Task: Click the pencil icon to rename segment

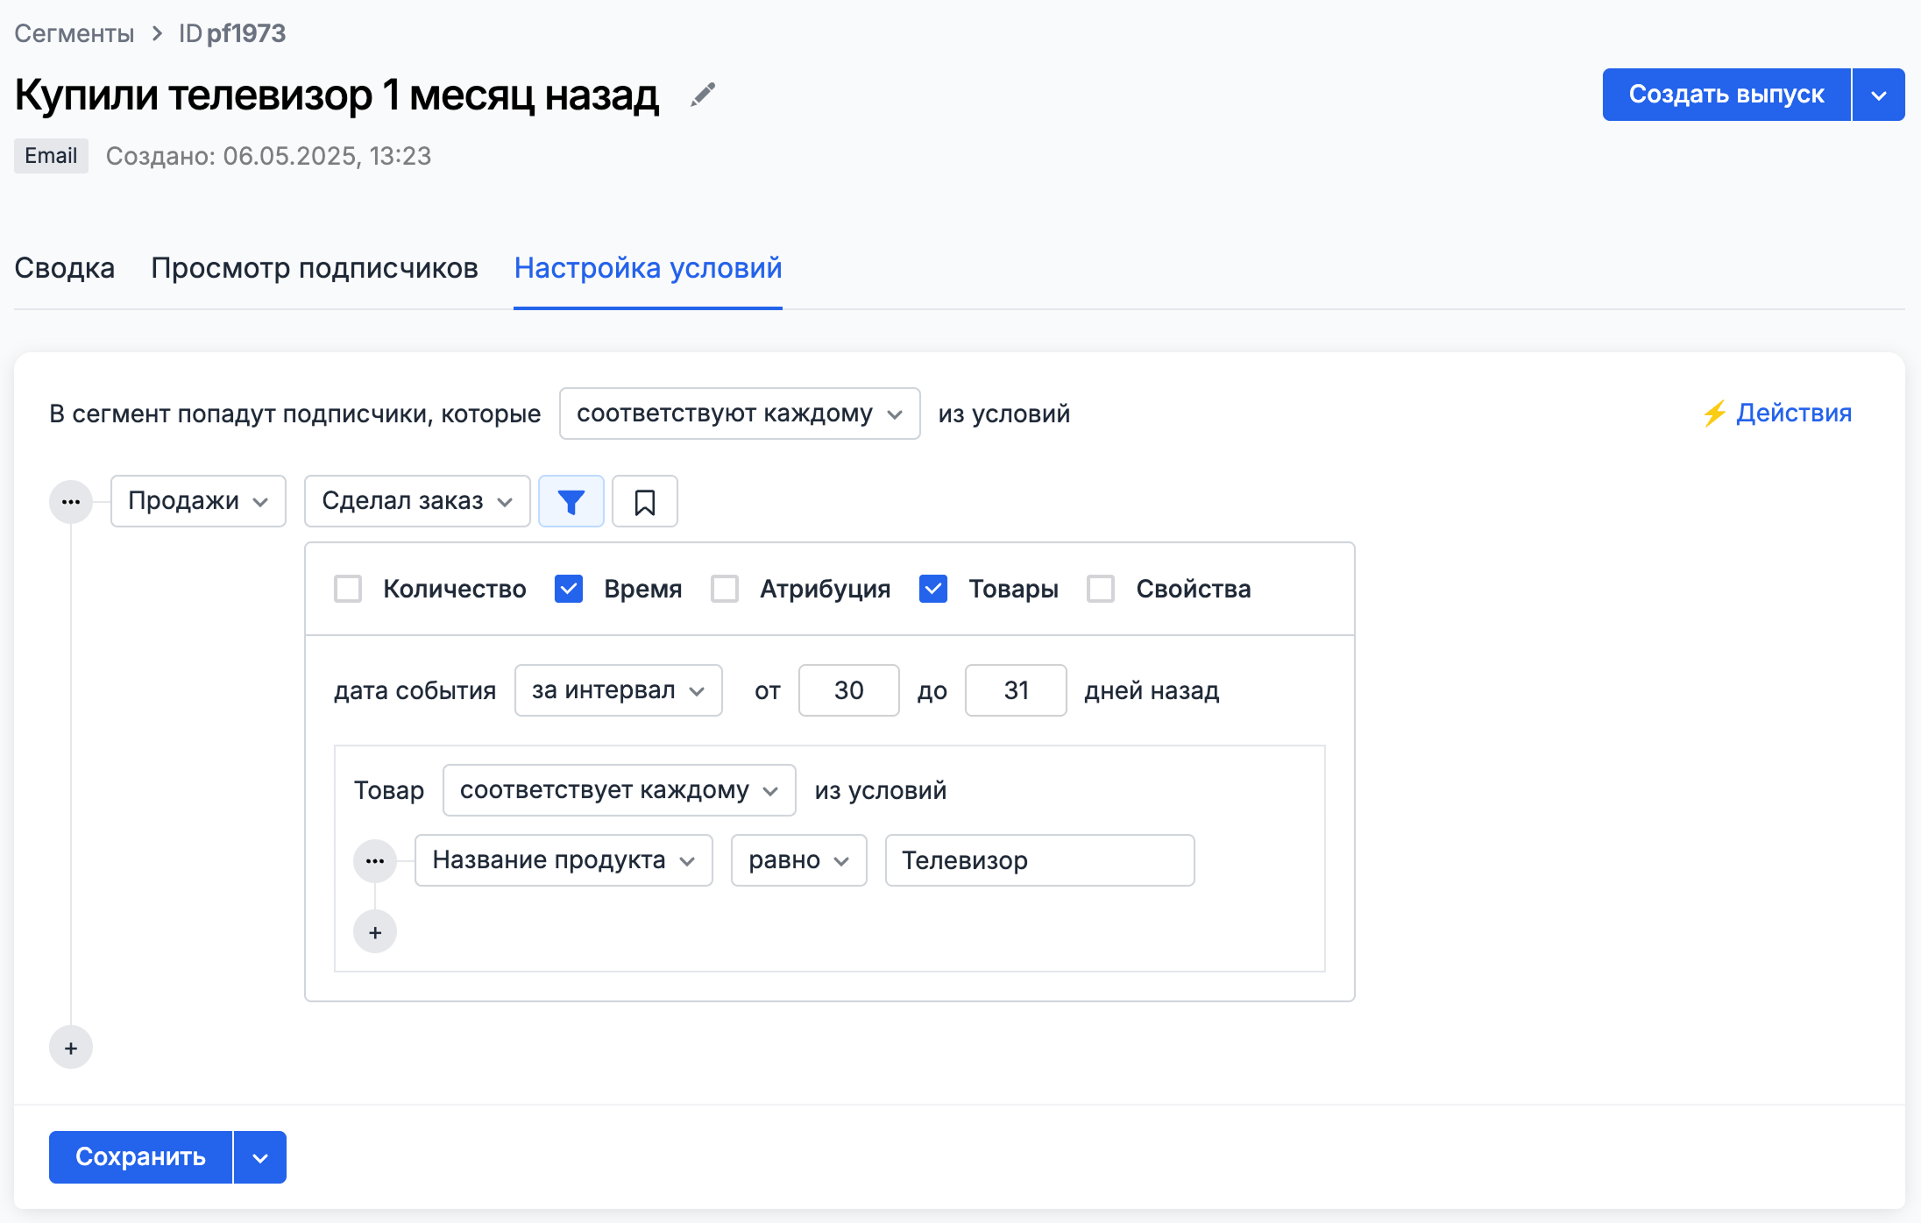Action: click(x=703, y=95)
